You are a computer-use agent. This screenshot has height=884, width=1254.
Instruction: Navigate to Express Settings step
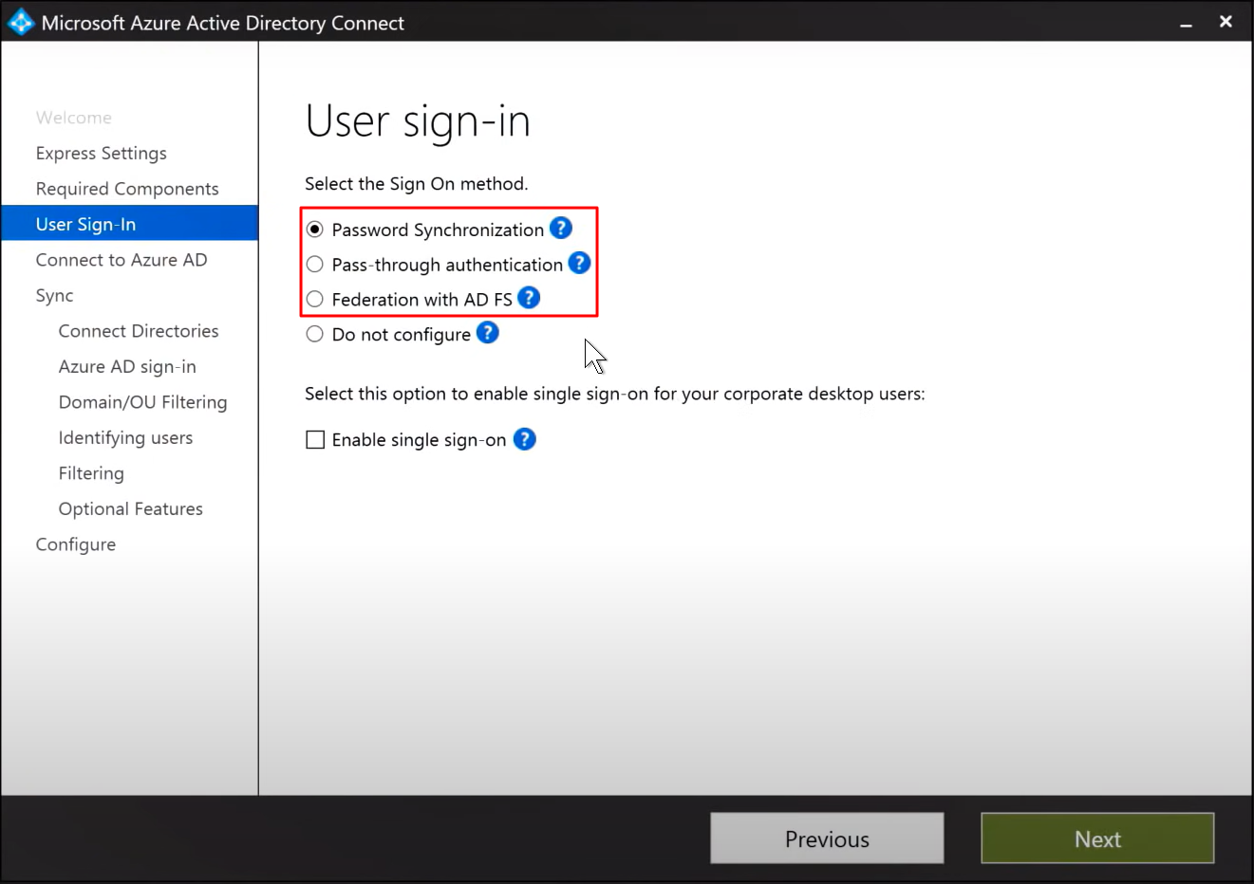pyautogui.click(x=101, y=153)
